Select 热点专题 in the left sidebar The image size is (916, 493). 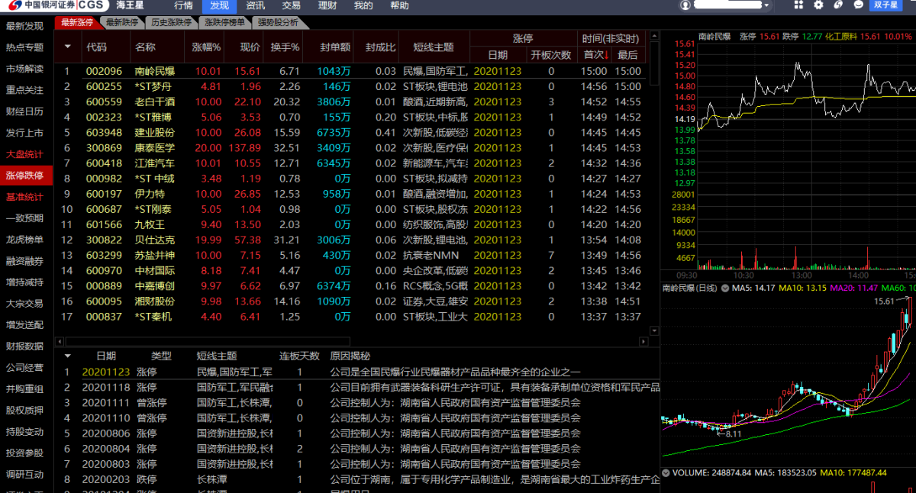(25, 47)
